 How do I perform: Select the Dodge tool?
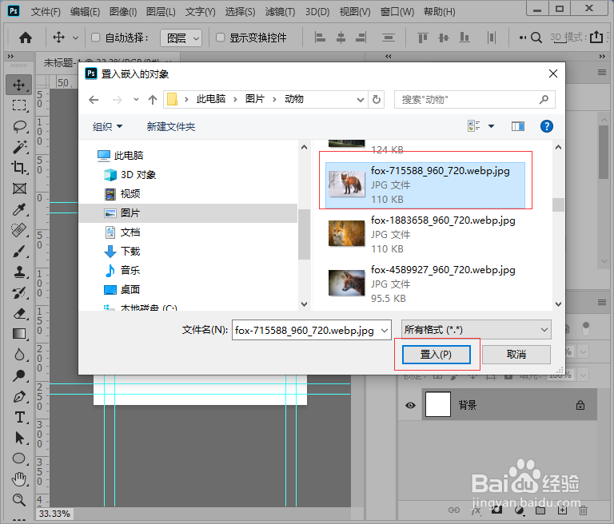[19, 375]
